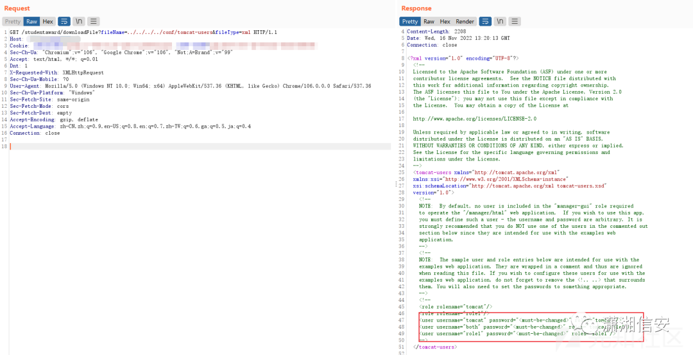
Task: Toggle word wrap icon in Request panel
Action: 64,21
